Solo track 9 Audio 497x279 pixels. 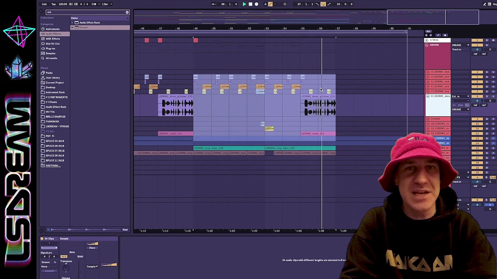pos(487,119)
